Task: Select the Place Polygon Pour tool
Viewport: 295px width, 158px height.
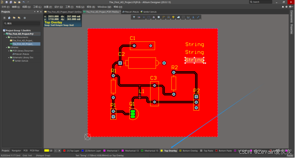Action: [x=178, y=17]
